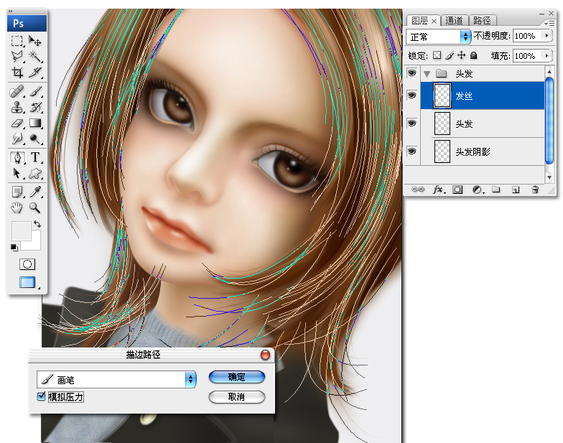The width and height of the screenshot is (563, 443).
Task: Hide the 头发阴影 layer
Action: click(x=412, y=151)
